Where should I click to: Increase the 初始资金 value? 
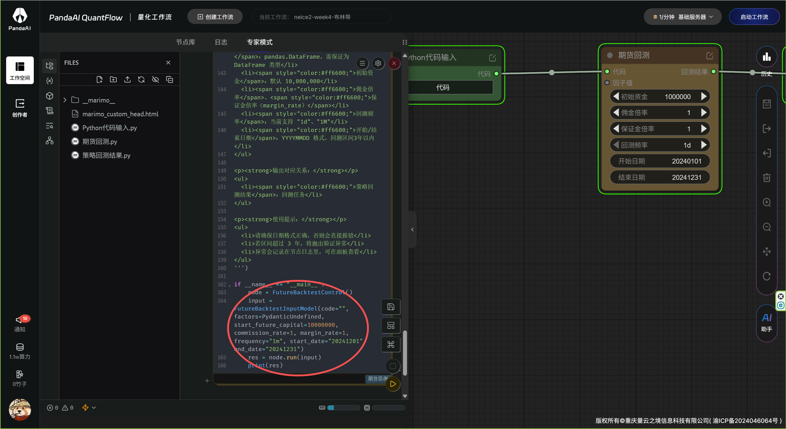pyautogui.click(x=704, y=96)
